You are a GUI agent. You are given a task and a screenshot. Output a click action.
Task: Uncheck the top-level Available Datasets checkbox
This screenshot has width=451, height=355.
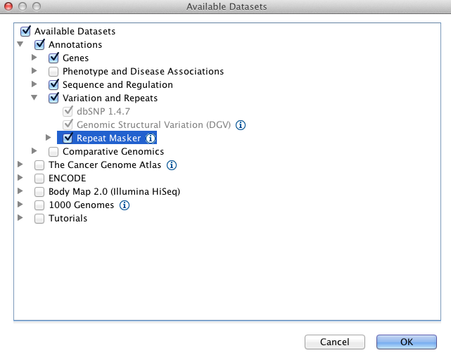[26, 32]
